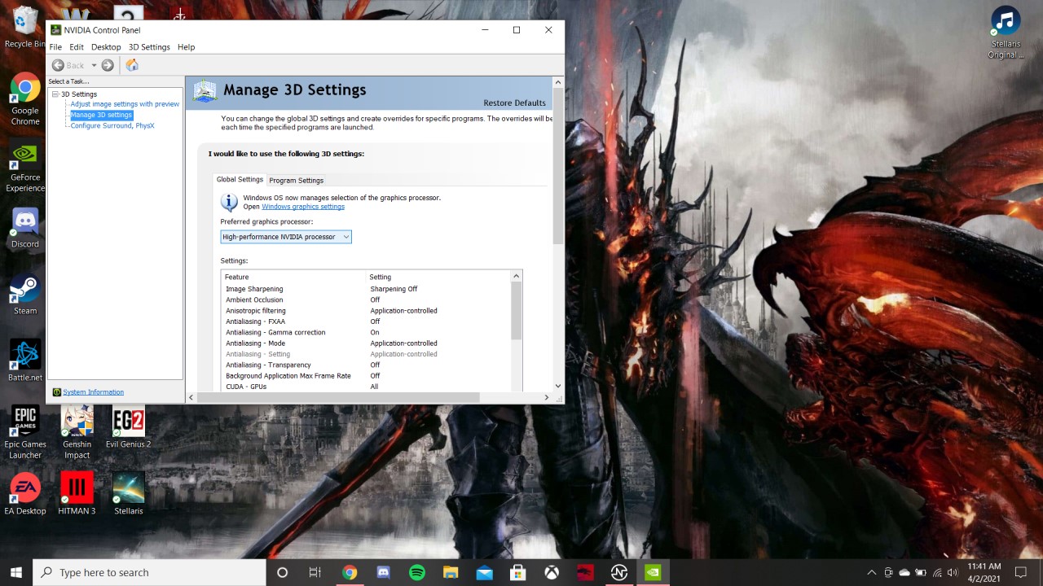Open the Preferred graphics processor dropdown
Image resolution: width=1043 pixels, height=586 pixels.
pyautogui.click(x=285, y=237)
